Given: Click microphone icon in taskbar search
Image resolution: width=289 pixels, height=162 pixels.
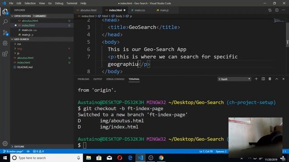Looking at the screenshot, I should click(x=79, y=158).
